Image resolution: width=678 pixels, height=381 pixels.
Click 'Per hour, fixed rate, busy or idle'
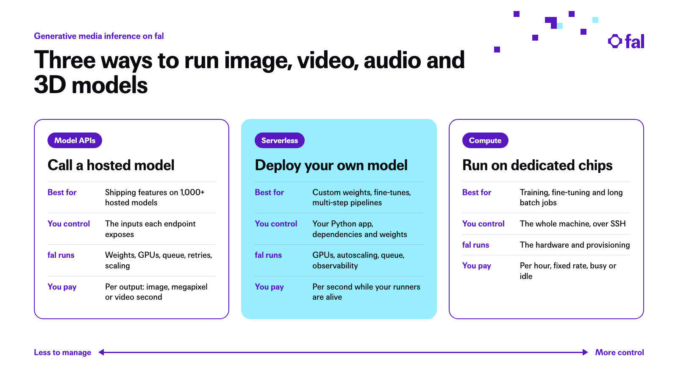coord(568,271)
